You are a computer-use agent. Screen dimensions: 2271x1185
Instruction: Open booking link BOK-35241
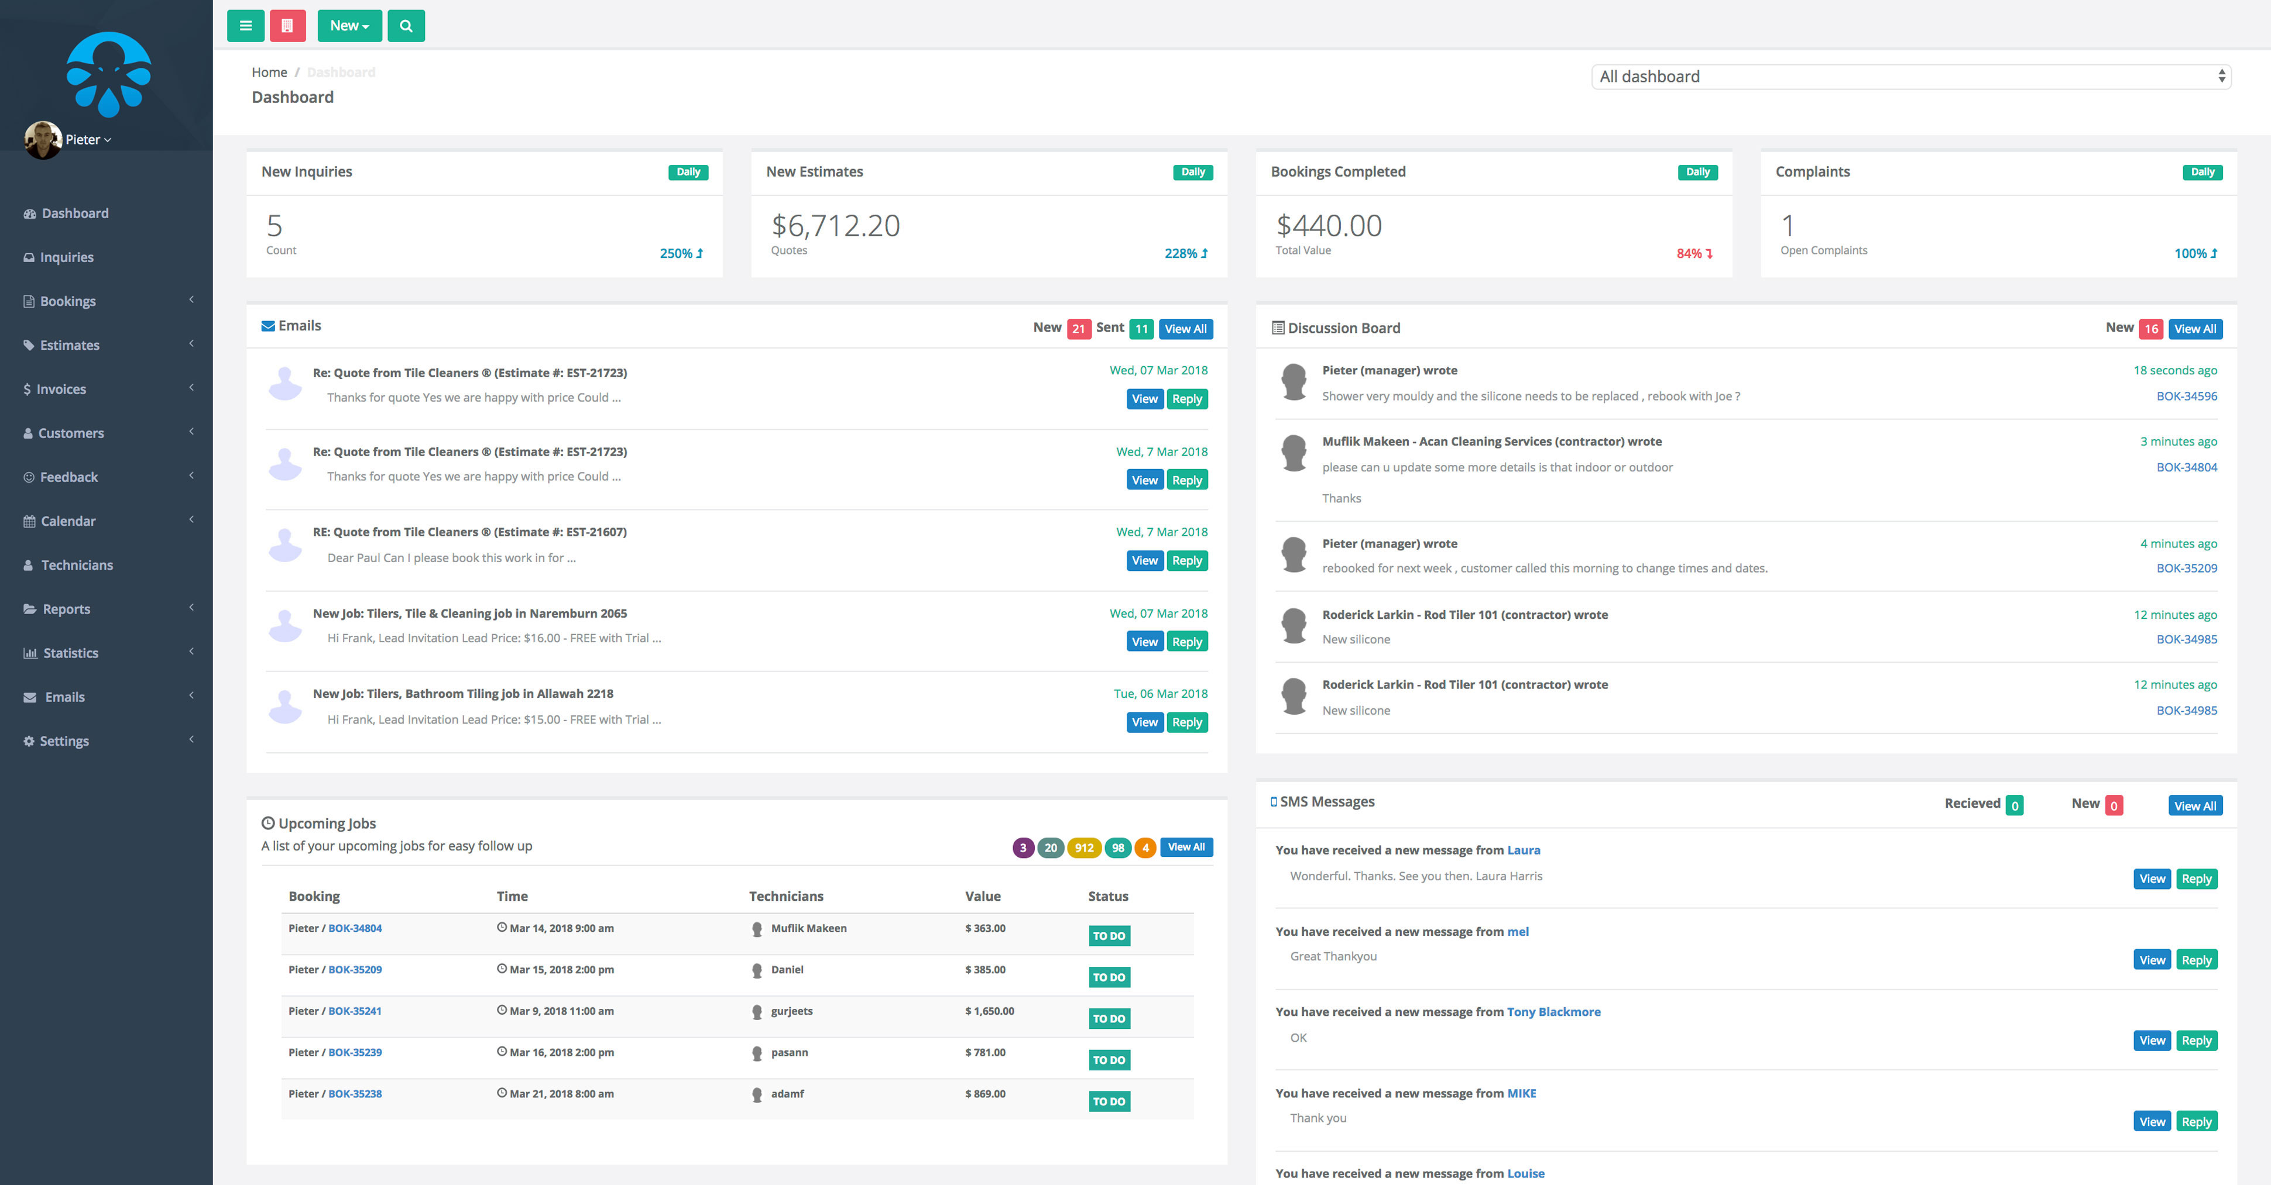[x=354, y=1011]
